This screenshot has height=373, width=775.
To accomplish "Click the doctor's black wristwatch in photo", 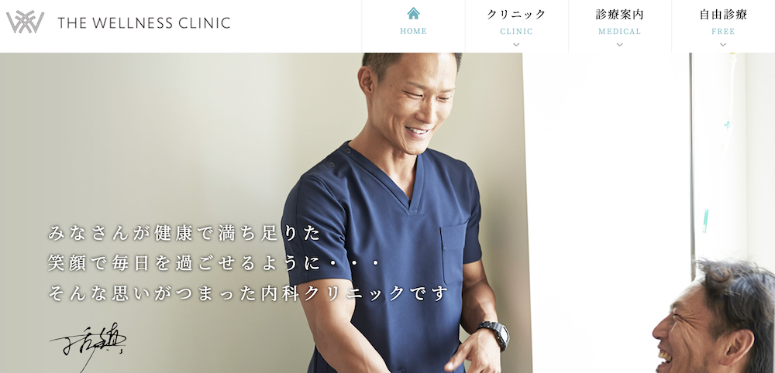I will 494,334.
